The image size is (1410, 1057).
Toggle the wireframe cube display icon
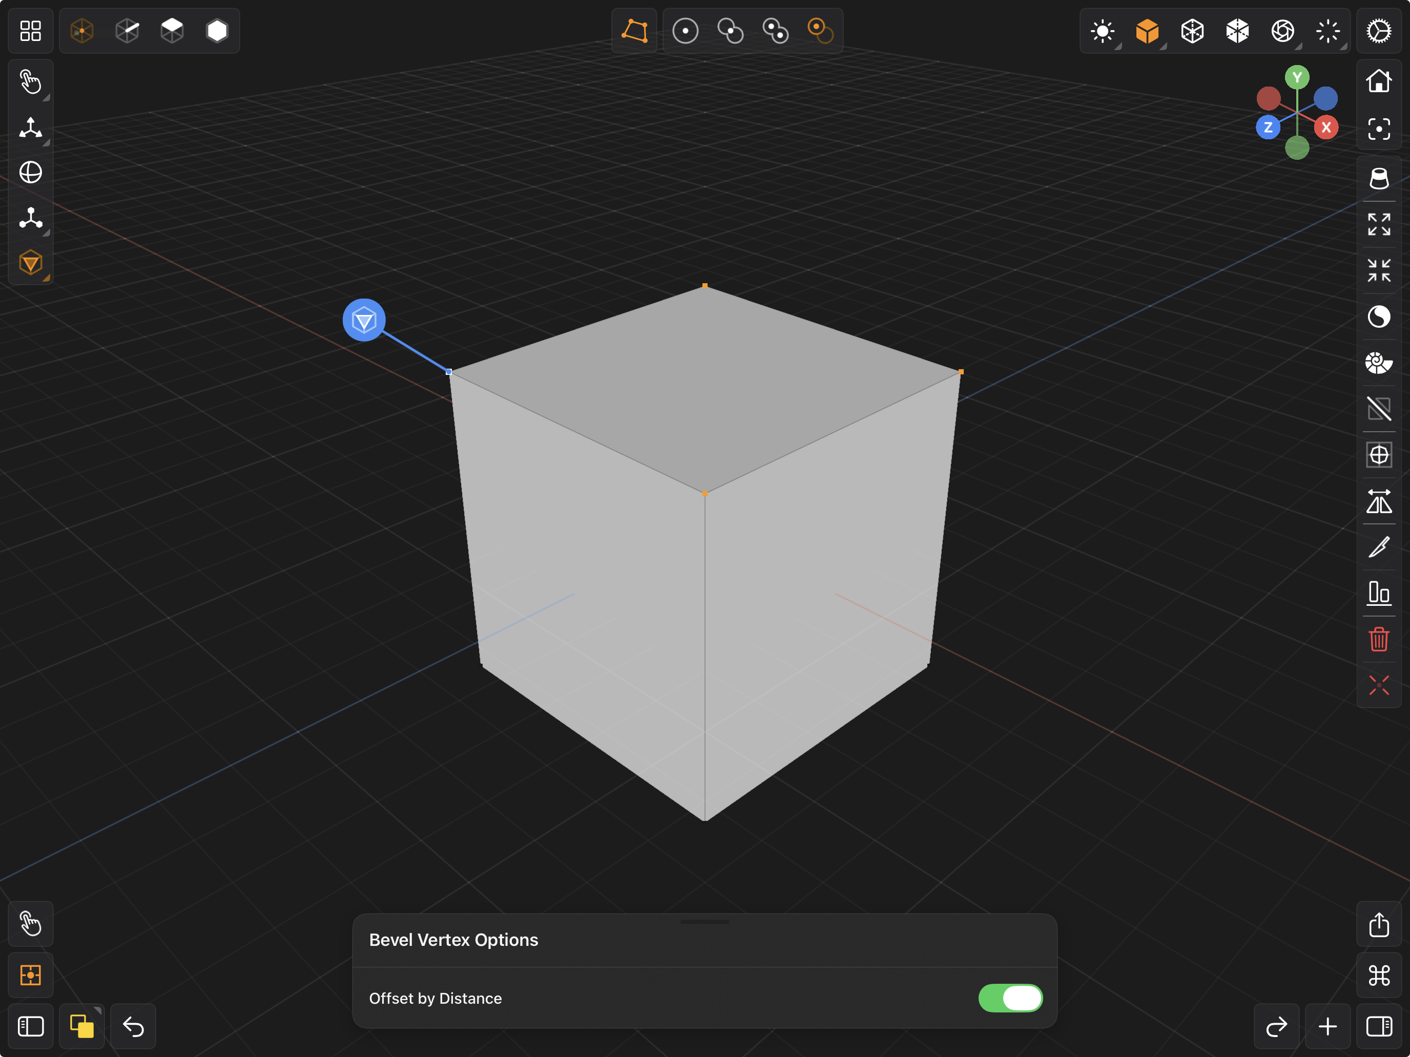click(x=1193, y=31)
